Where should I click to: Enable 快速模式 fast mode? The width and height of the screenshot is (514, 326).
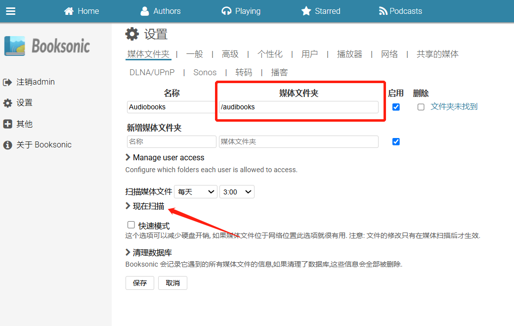tap(131, 225)
